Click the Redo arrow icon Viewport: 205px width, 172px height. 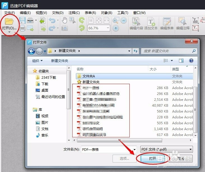coord(52,28)
